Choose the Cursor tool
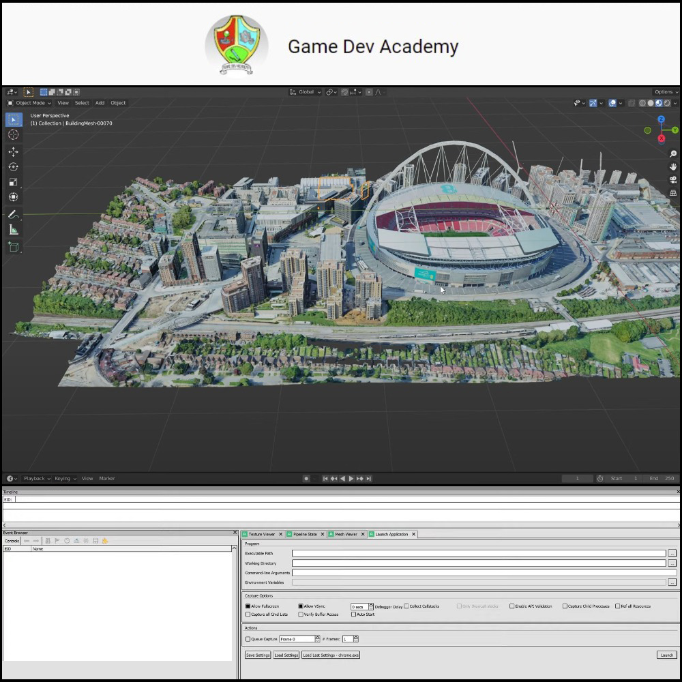Viewport: 682px width, 682px height. [x=14, y=135]
